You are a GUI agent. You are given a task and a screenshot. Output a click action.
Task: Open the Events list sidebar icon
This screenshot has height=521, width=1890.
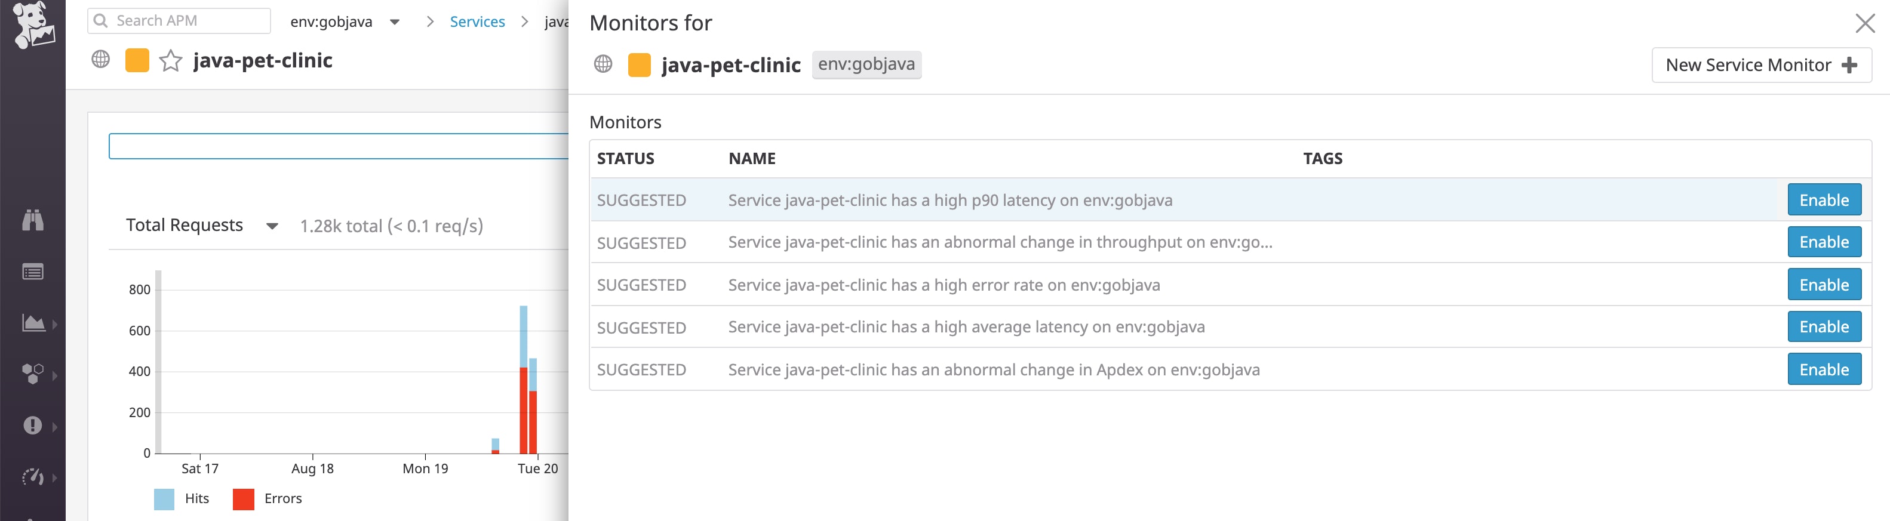33,272
